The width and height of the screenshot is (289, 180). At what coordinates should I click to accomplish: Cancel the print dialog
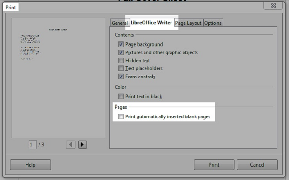click(257, 165)
